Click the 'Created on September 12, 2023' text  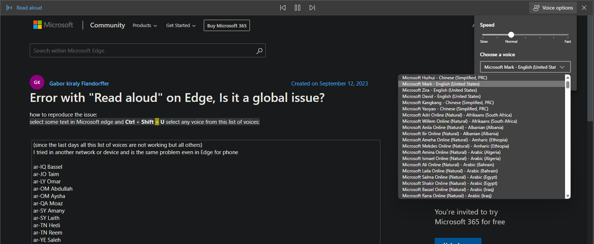click(x=329, y=84)
